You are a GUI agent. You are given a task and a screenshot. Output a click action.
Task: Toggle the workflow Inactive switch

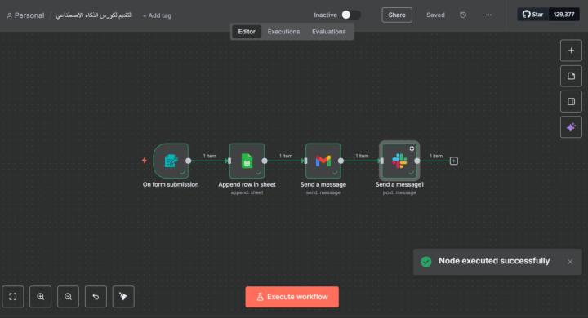point(351,15)
